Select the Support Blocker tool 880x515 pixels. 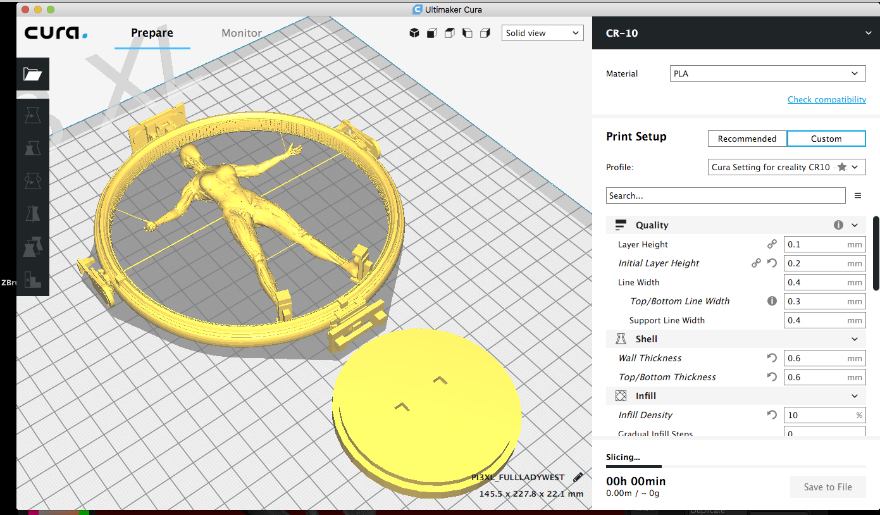pyautogui.click(x=32, y=279)
